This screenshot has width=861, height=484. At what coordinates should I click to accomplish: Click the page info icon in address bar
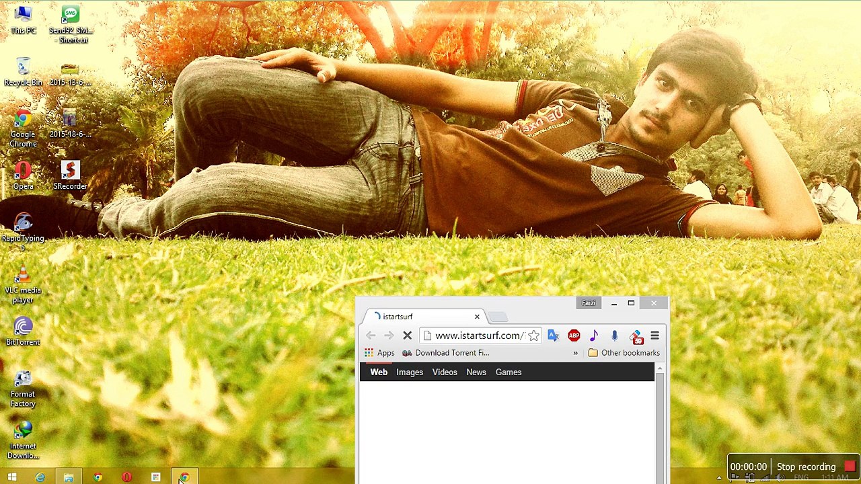[427, 335]
